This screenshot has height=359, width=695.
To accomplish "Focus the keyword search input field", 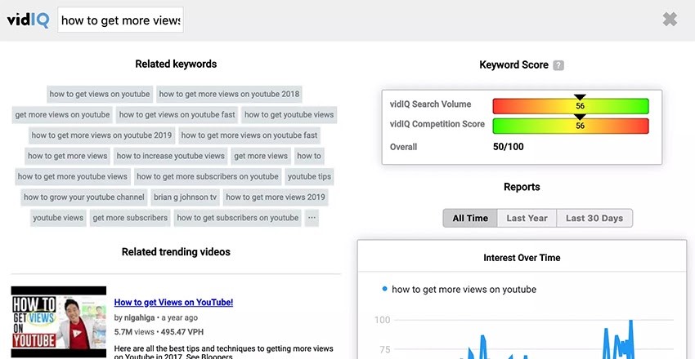I will [120, 20].
